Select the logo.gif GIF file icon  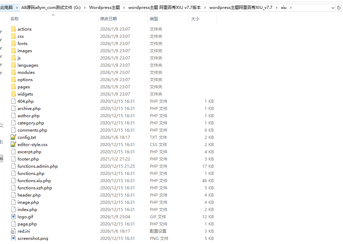click(13, 217)
